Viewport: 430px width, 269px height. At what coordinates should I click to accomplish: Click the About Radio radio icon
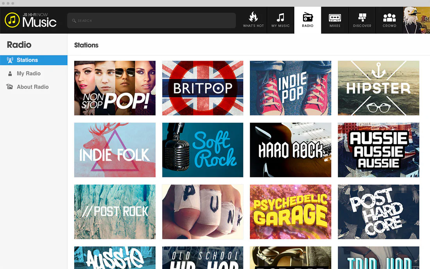coord(10,87)
